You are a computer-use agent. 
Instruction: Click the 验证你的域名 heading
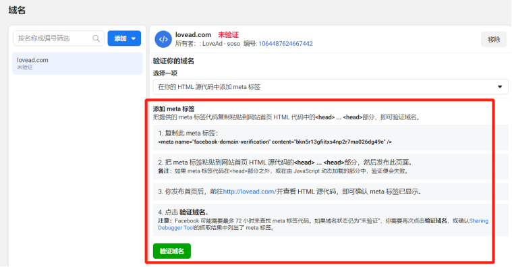click(173, 61)
